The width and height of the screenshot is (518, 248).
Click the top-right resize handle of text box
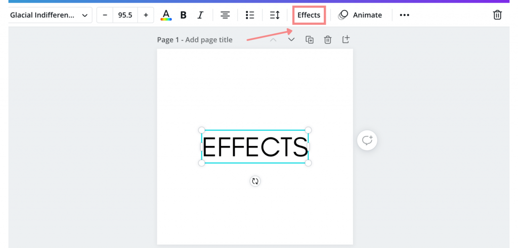coord(308,130)
